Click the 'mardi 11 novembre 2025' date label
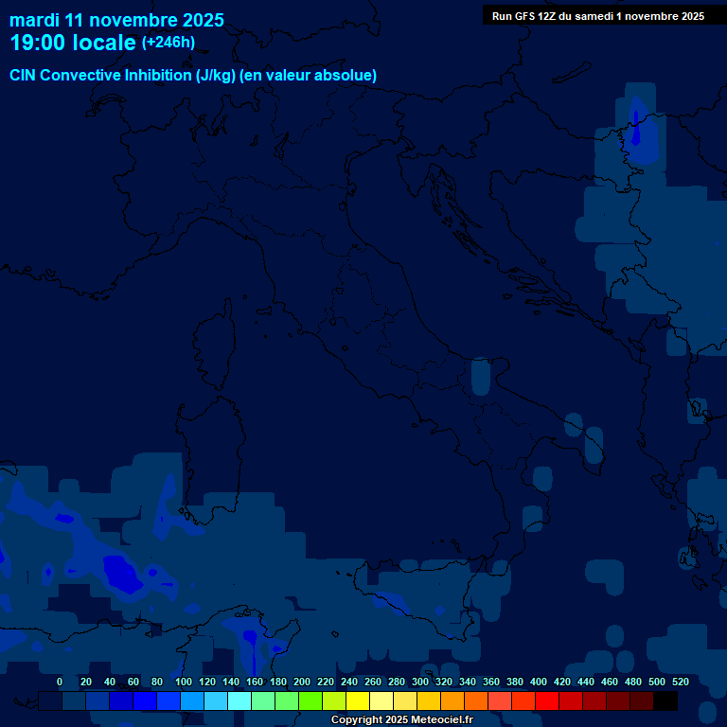This screenshot has width=727, height=727. (x=116, y=20)
